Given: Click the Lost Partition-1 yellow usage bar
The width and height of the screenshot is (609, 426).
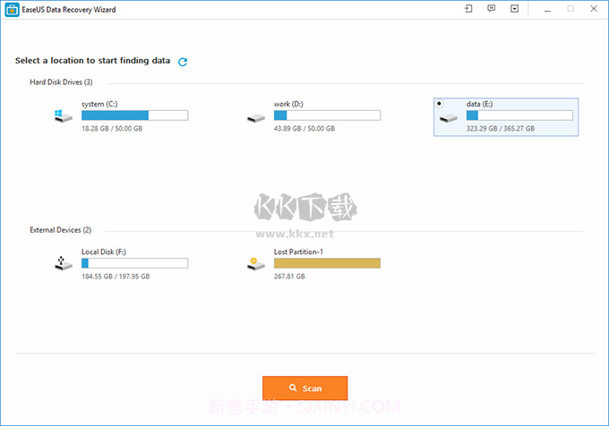Looking at the screenshot, I should point(327,263).
